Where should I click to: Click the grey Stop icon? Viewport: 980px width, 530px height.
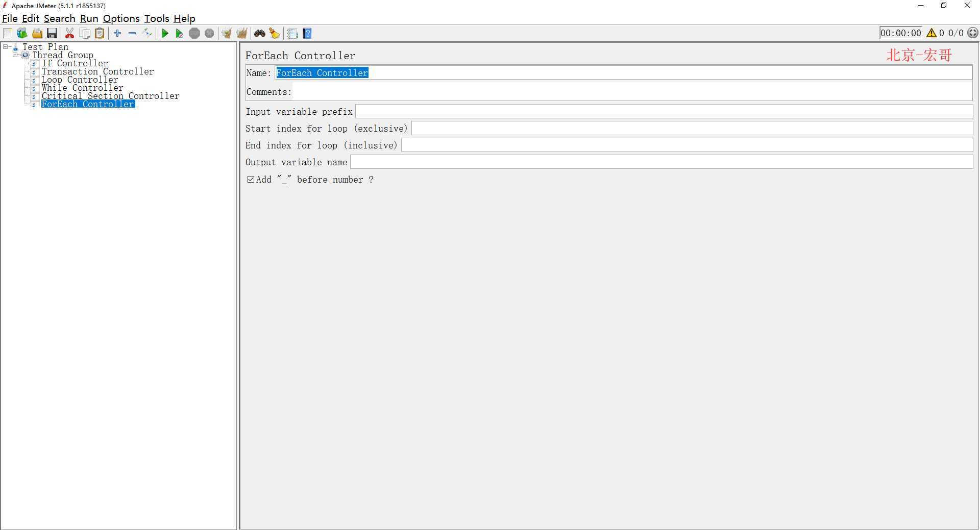tap(194, 34)
